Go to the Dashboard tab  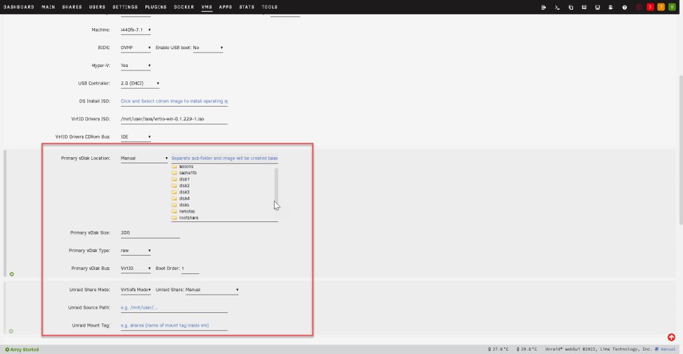click(x=18, y=7)
